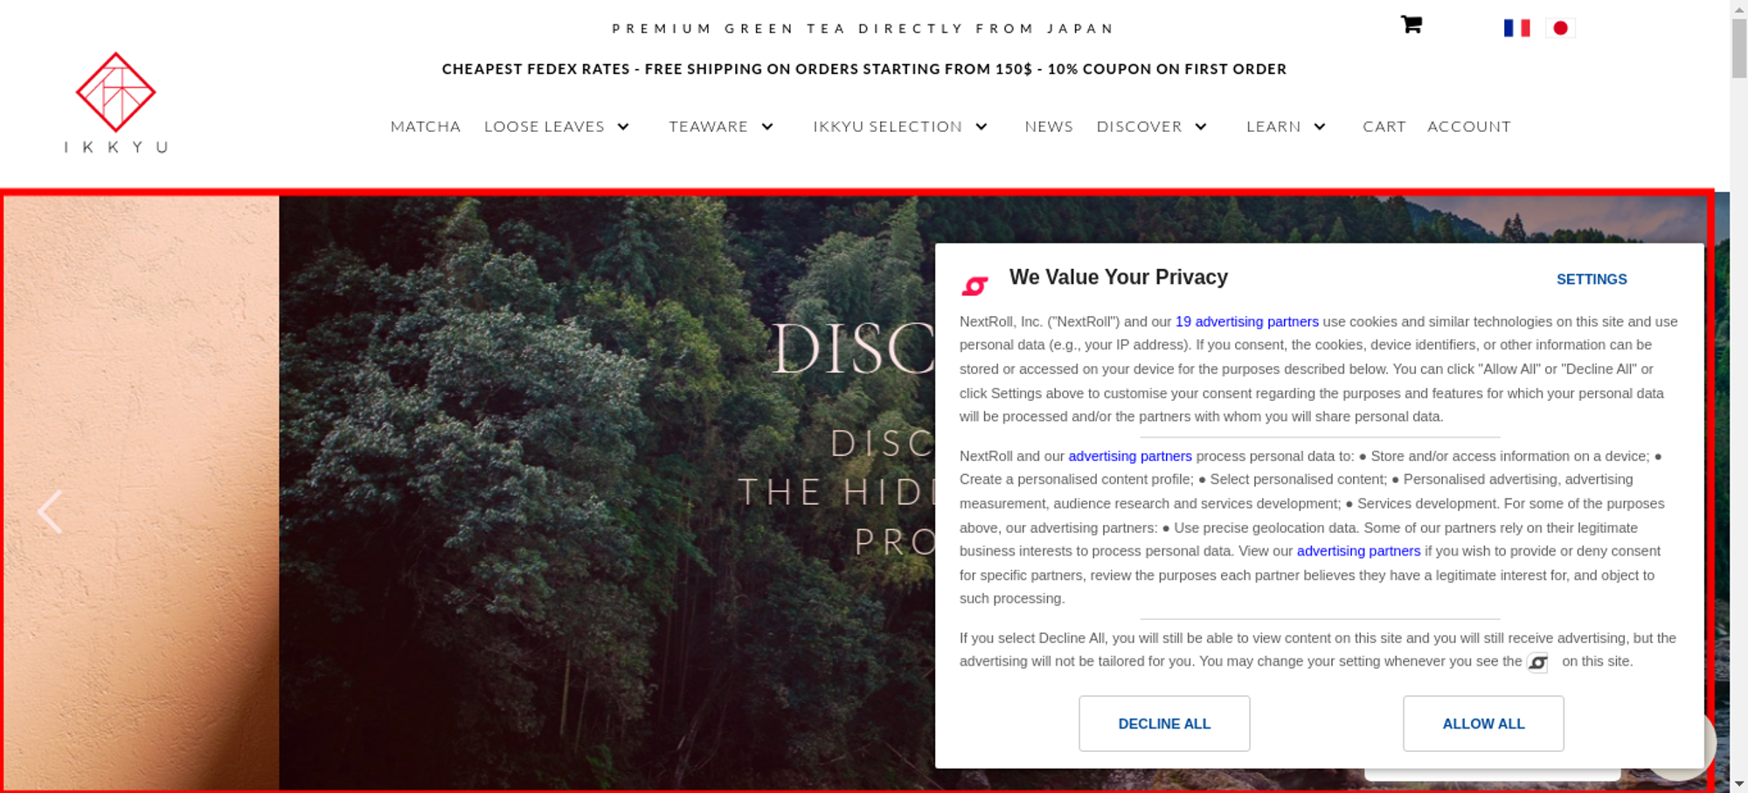Show previous slide with left arrow

tap(50, 511)
